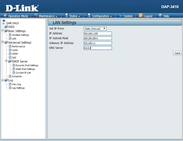Open Wireless Settings in sidebar
This screenshot has width=183, height=141.
tap(20, 35)
